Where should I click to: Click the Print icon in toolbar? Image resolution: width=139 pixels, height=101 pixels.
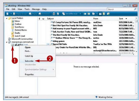tap(54, 14)
